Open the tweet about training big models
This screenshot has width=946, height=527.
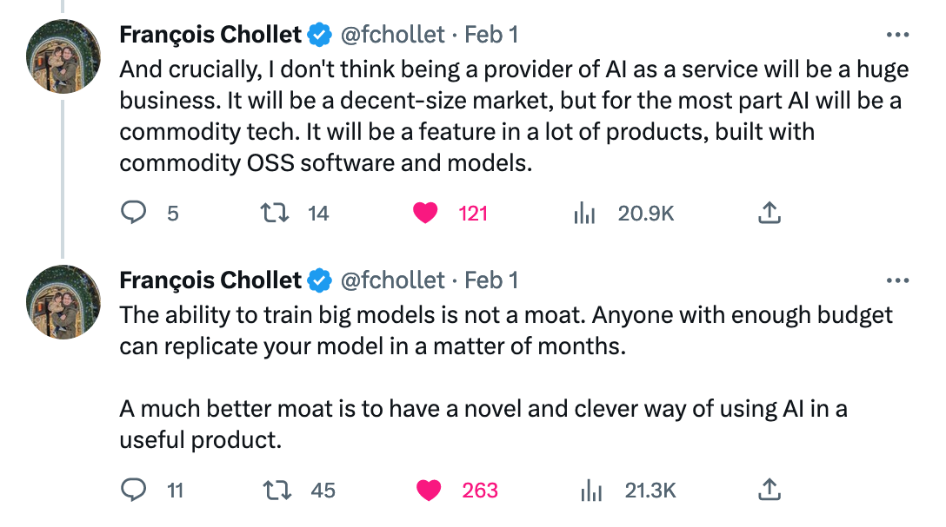(x=505, y=377)
